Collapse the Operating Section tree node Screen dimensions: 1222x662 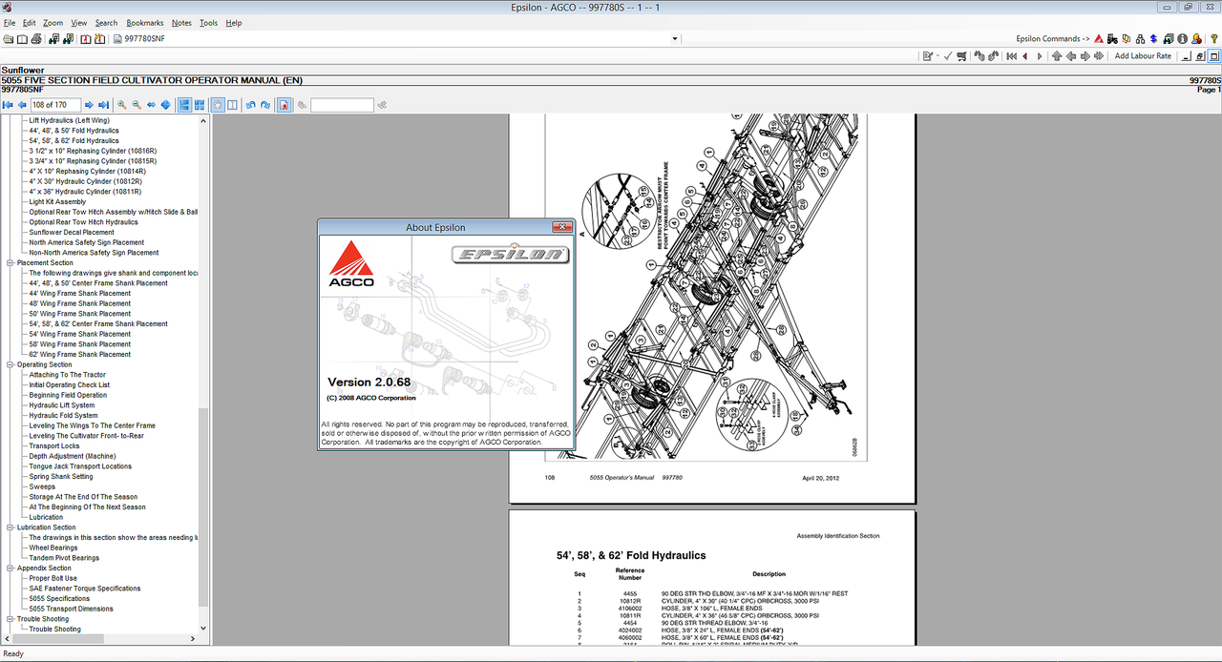point(10,364)
